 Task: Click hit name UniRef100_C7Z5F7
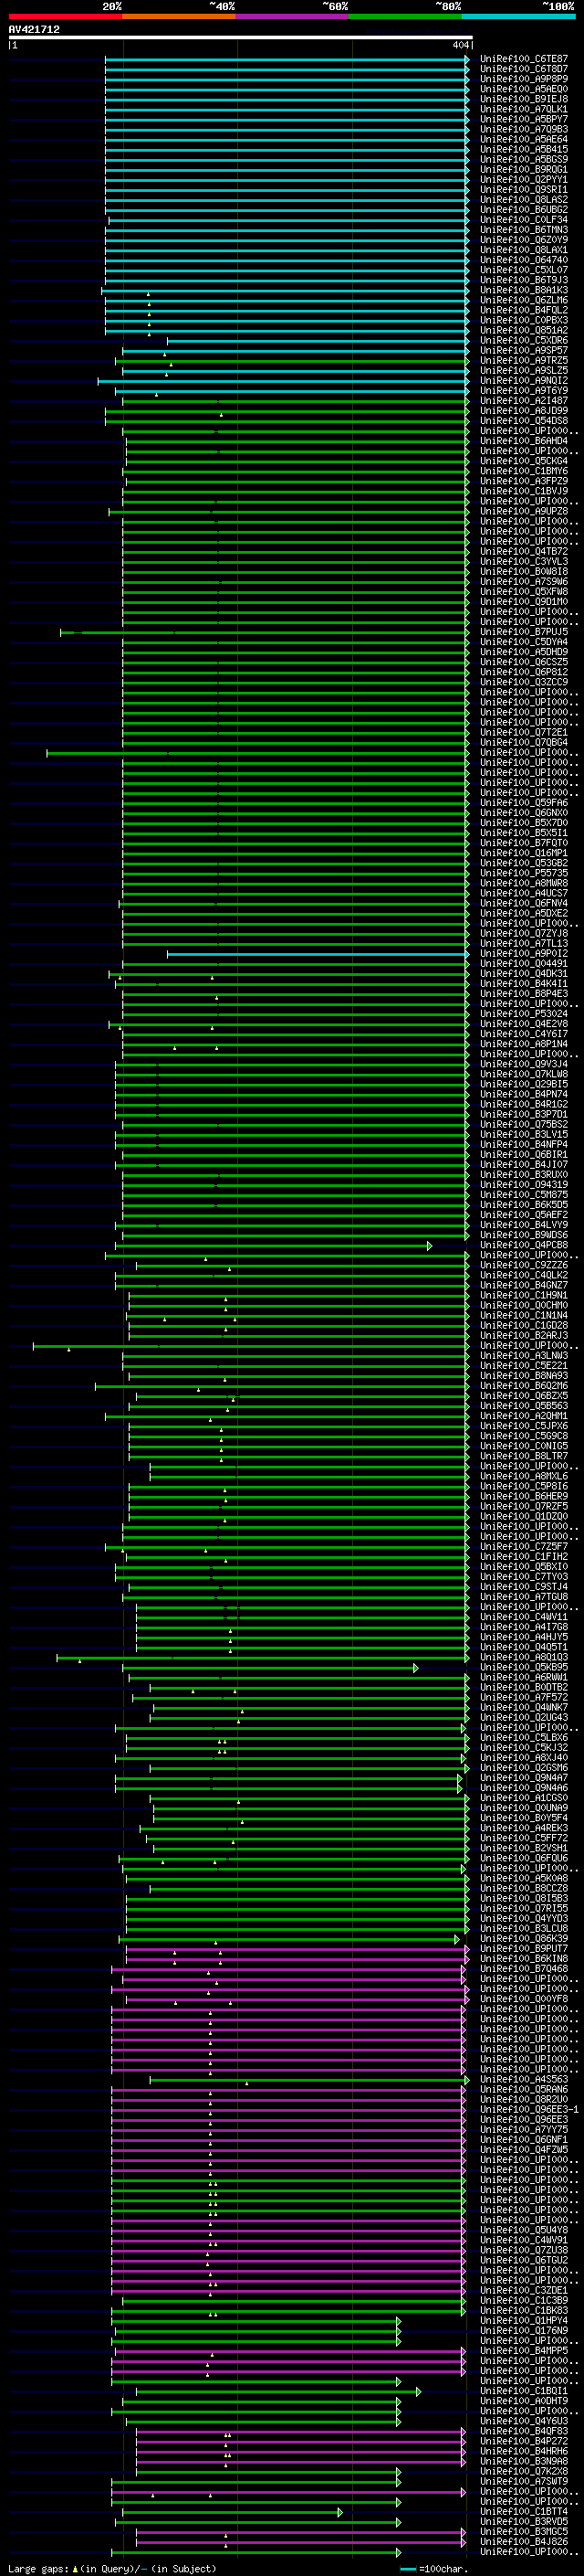coord(524,1546)
